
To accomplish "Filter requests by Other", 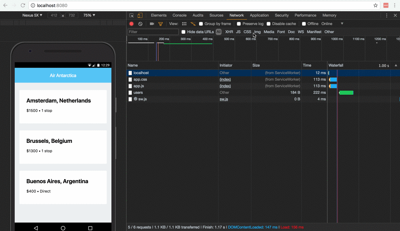I will click(x=329, y=32).
